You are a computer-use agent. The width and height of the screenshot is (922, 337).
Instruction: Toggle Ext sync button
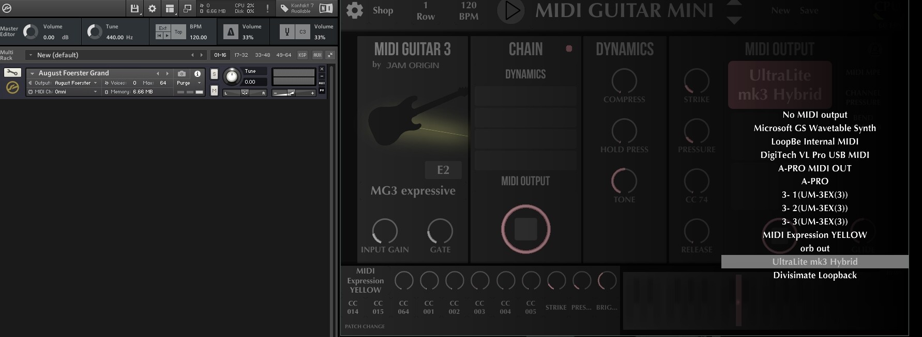163,28
